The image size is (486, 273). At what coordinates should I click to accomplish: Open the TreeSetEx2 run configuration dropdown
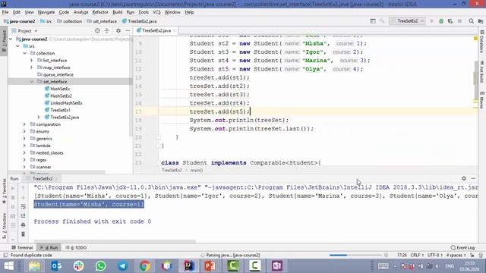pyautogui.click(x=407, y=21)
